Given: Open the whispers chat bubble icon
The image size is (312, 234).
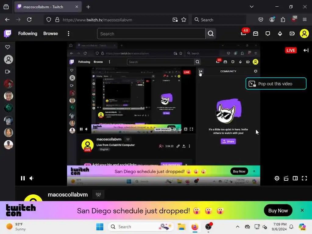Looking at the screenshot, I should coord(268,34).
